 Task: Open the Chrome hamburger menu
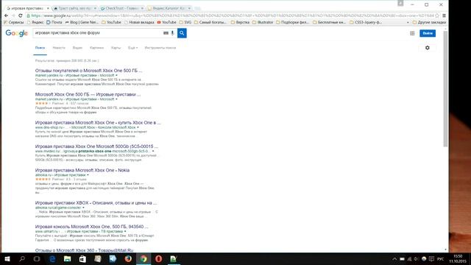click(444, 15)
